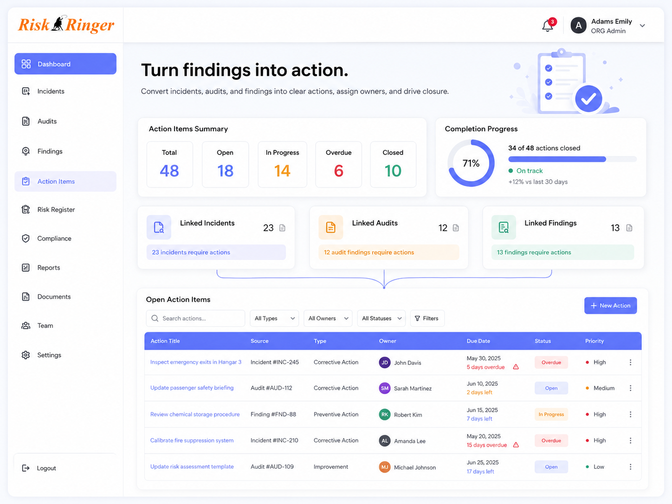672x504 pixels.
Task: Expand the Adams Emily account chevron
Action: [x=642, y=26]
